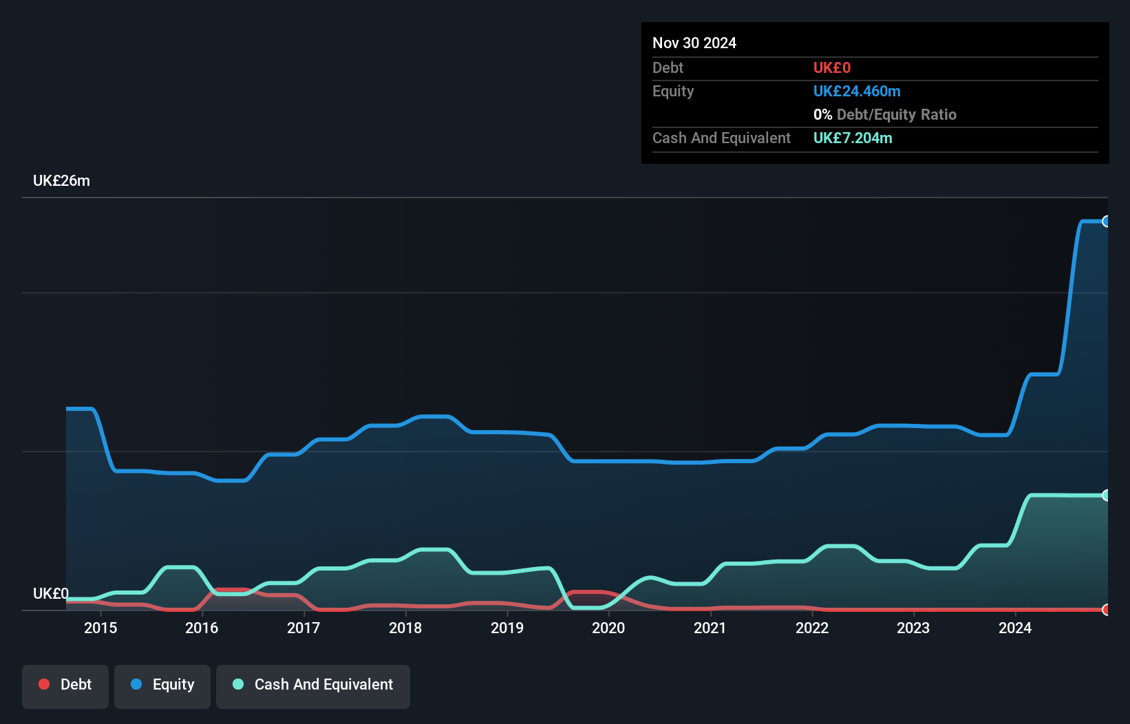Image resolution: width=1130 pixels, height=724 pixels.
Task: Click the Nov 30 2024 tooltip date
Action: [694, 43]
